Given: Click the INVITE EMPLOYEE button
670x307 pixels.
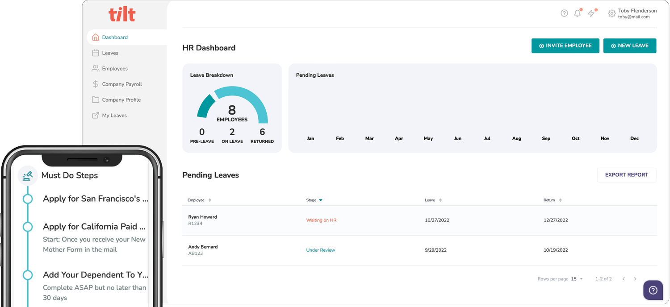Looking at the screenshot, I should (x=565, y=46).
